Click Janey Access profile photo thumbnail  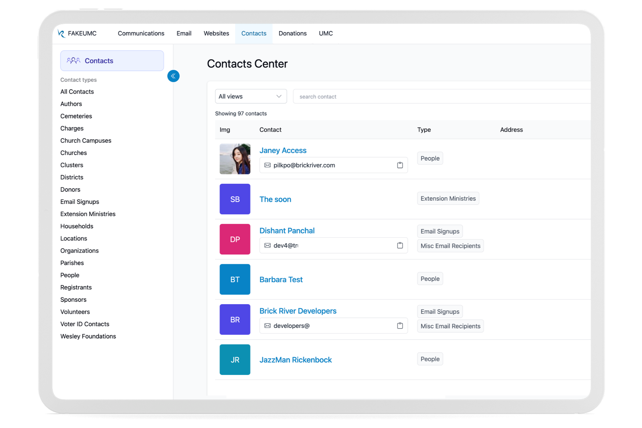[x=235, y=159]
